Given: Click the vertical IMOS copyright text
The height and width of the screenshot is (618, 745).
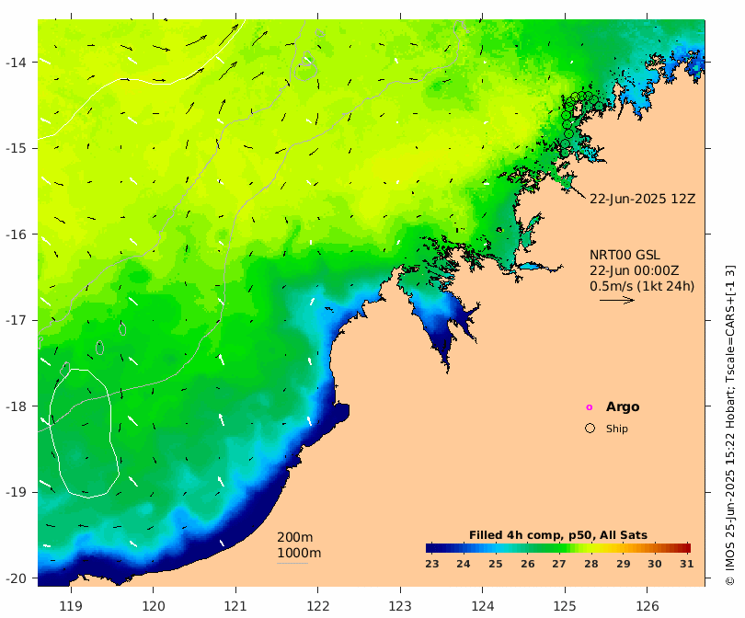Looking at the screenshot, I should (x=729, y=425).
